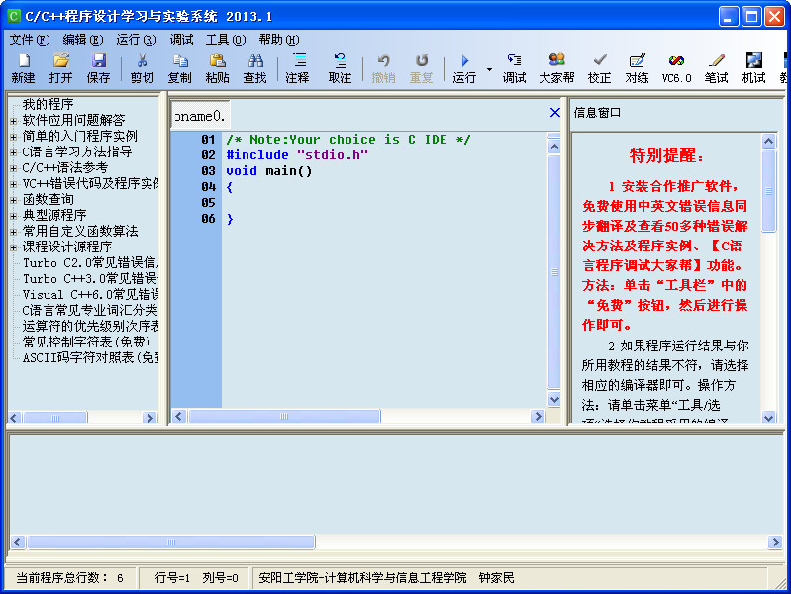This screenshot has width=791, height=594.
Task: Click editor vertical scrollbar up arrow
Action: point(554,147)
